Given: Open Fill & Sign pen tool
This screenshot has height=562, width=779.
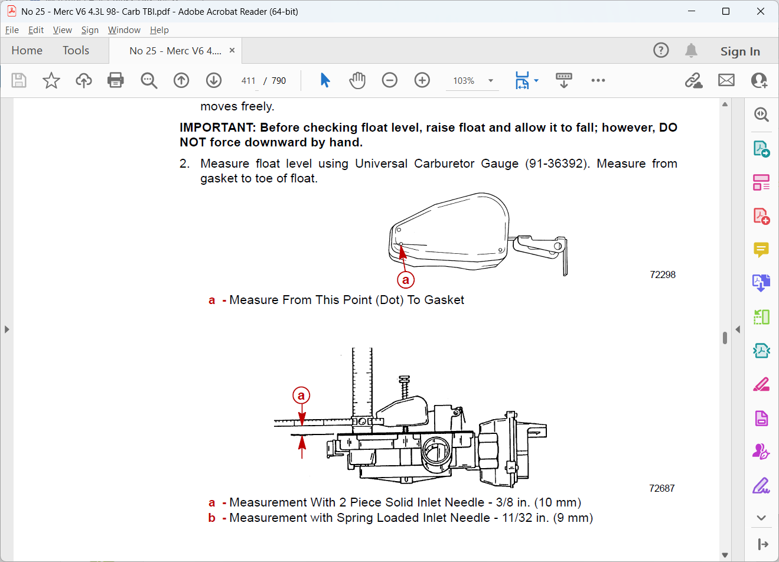Looking at the screenshot, I should click(x=761, y=486).
